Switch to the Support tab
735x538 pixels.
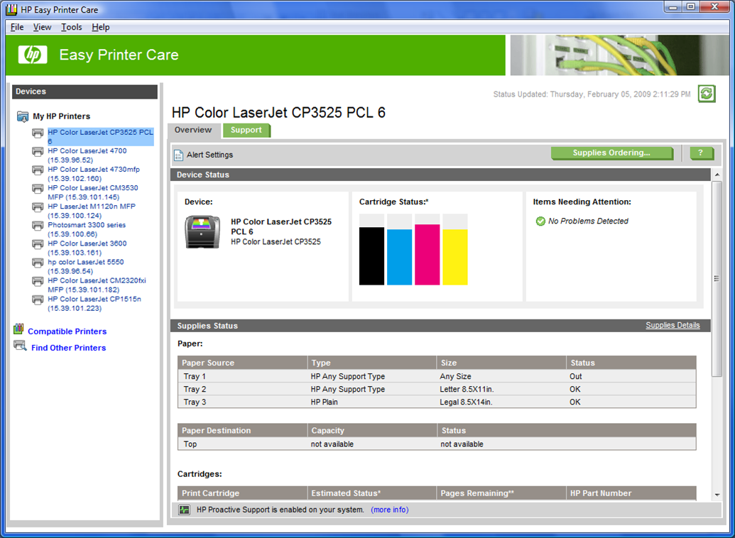(x=246, y=131)
